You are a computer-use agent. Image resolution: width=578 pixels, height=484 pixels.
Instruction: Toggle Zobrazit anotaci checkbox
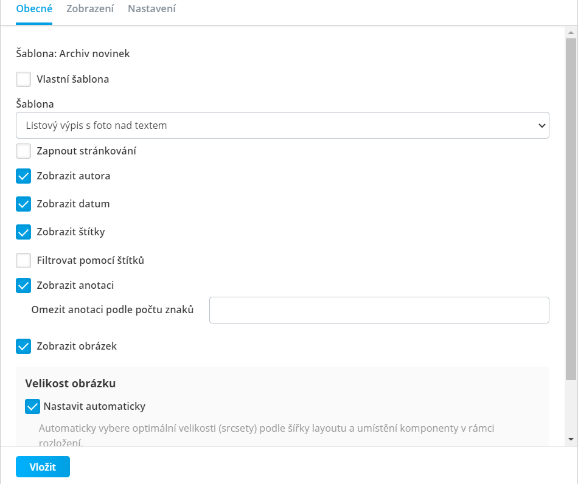pyautogui.click(x=23, y=285)
